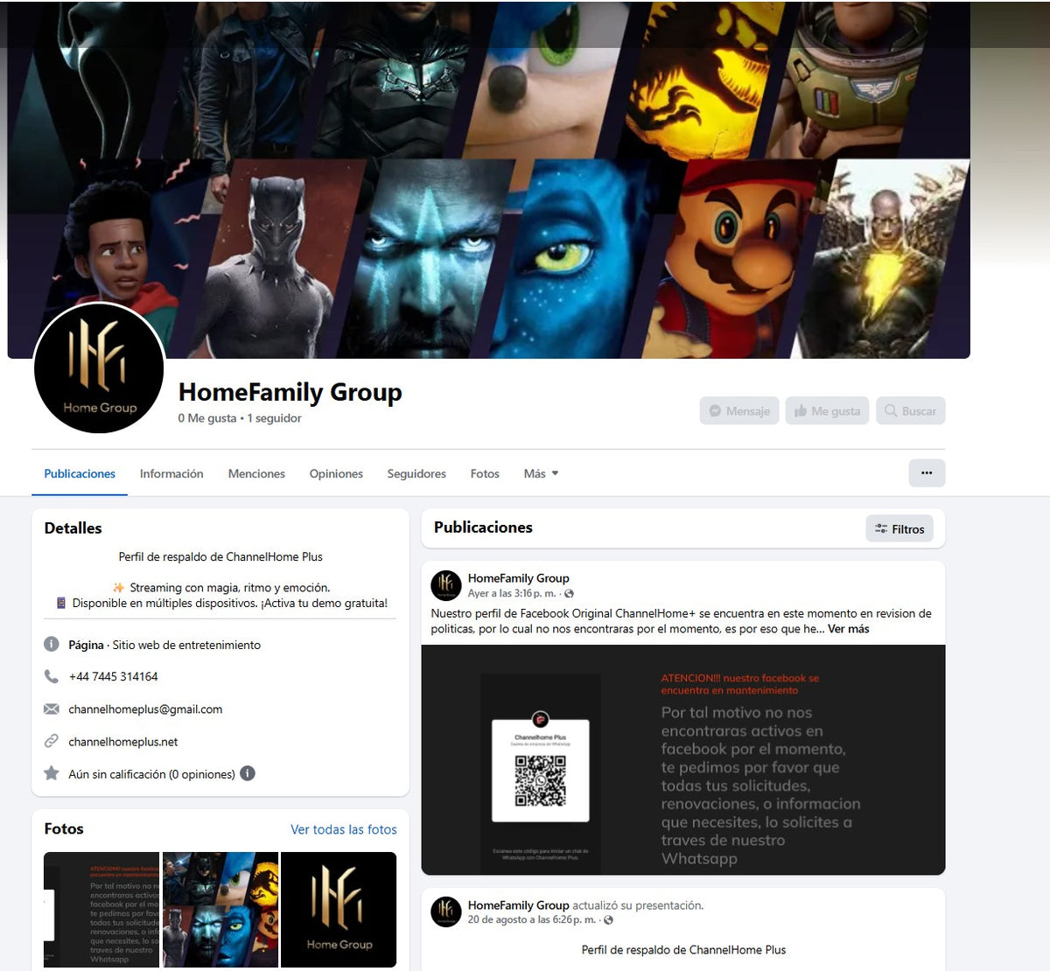Open the three-dot page options menu
The height and width of the screenshot is (971, 1050).
[x=927, y=473]
